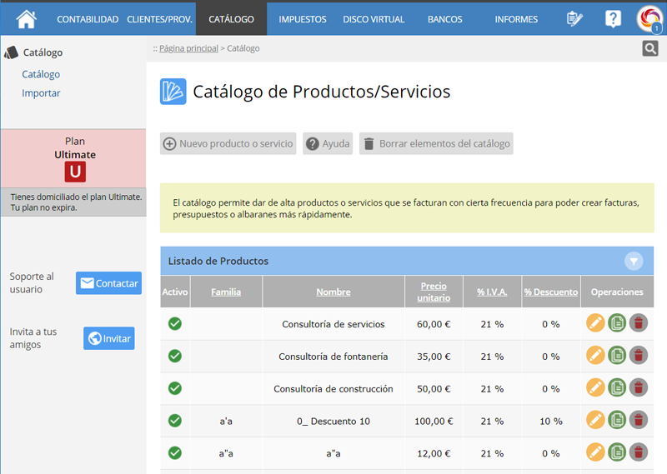Toggle active status of Consultoría de fontanería
Image resolution: width=667 pixels, height=474 pixels.
click(175, 357)
